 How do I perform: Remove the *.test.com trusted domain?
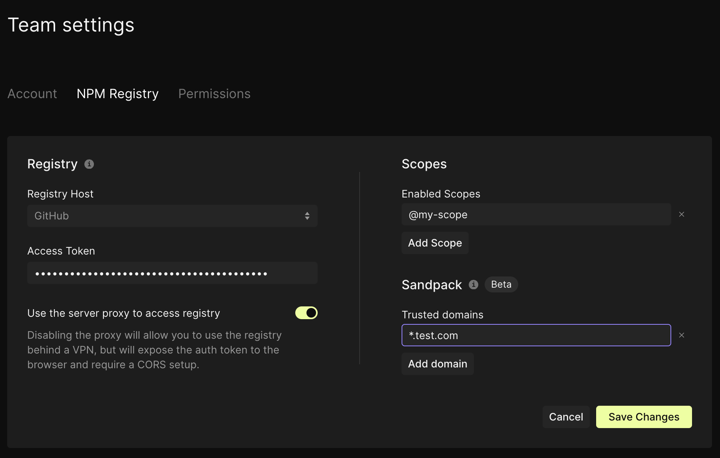pyautogui.click(x=682, y=335)
